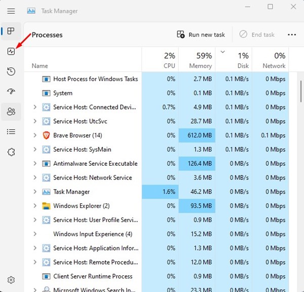Click the Client Server Runtime Process icon
The image size is (304, 292).
coord(46,276)
